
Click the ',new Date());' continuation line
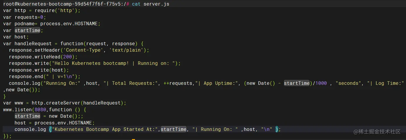pos(22,90)
